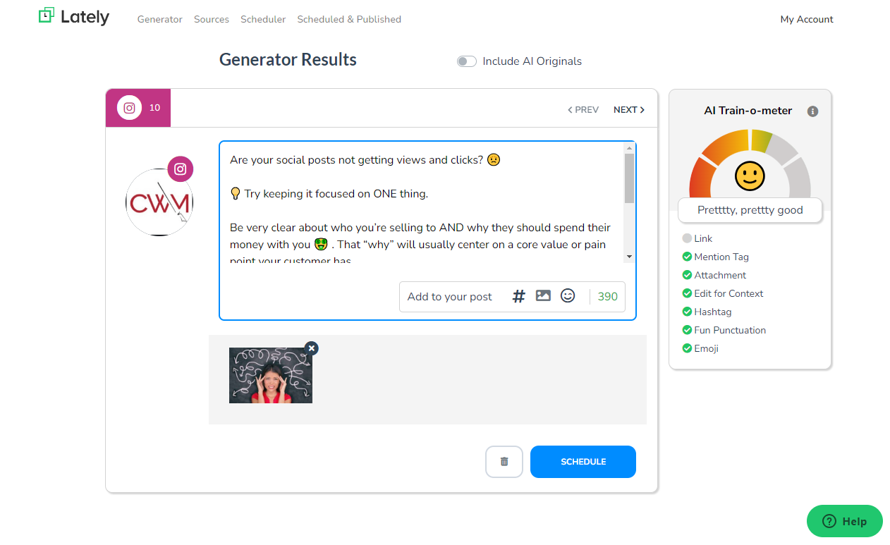This screenshot has width=890, height=545.
Task: Toggle Include AI Originals switch
Action: click(466, 61)
